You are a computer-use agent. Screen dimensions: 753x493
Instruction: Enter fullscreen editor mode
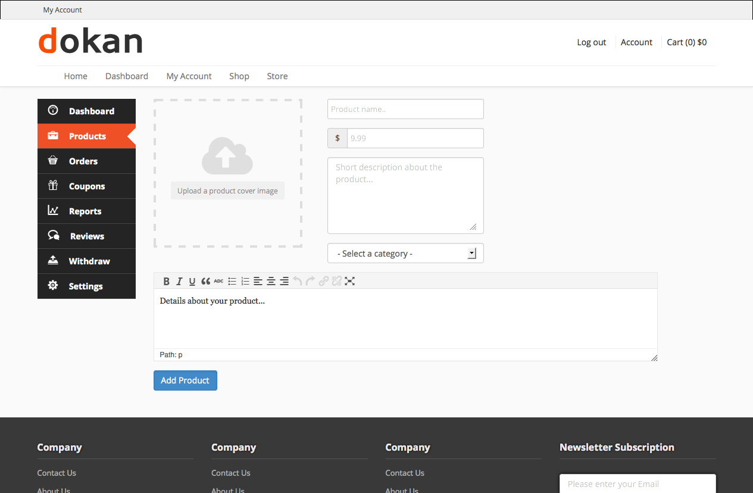point(350,281)
